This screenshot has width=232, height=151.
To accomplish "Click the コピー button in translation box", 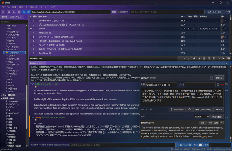I will (x=203, y=123).
